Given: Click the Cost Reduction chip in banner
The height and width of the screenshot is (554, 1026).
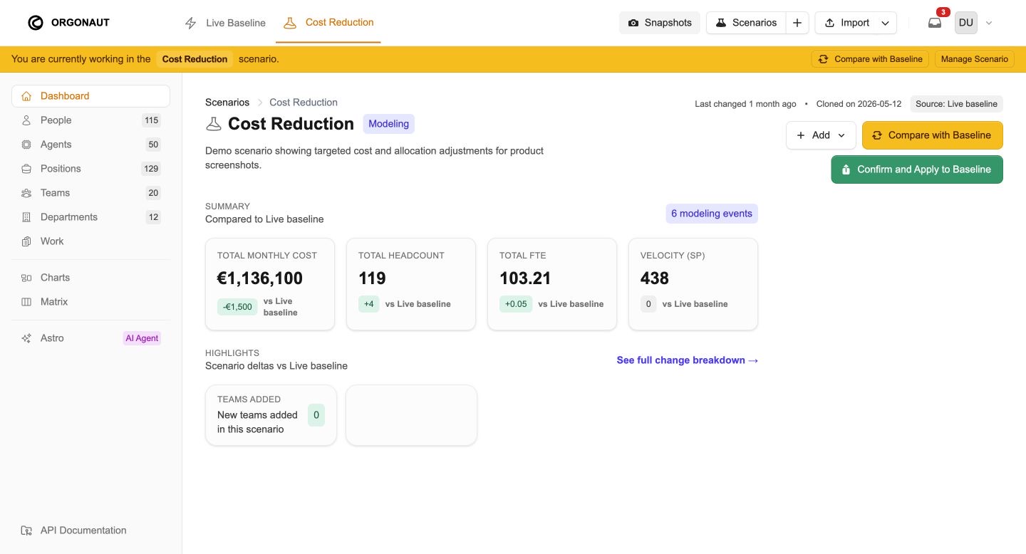Looking at the screenshot, I should pyautogui.click(x=195, y=59).
